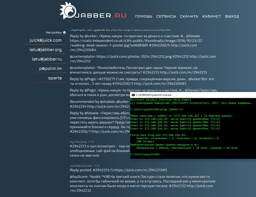Open the СЕРВИСЫ menu item

click(x=166, y=16)
